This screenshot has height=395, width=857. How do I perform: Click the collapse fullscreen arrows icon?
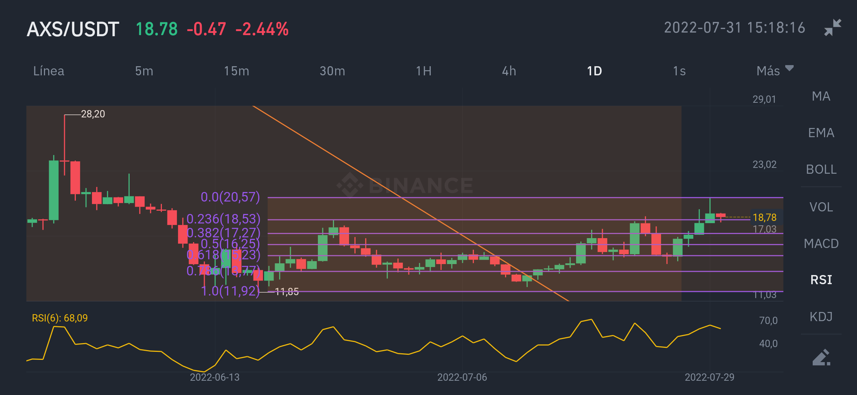832,27
